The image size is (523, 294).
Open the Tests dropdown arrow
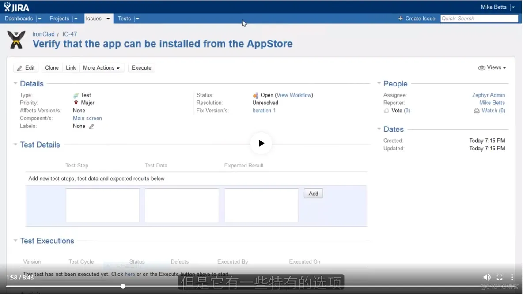[137, 19]
